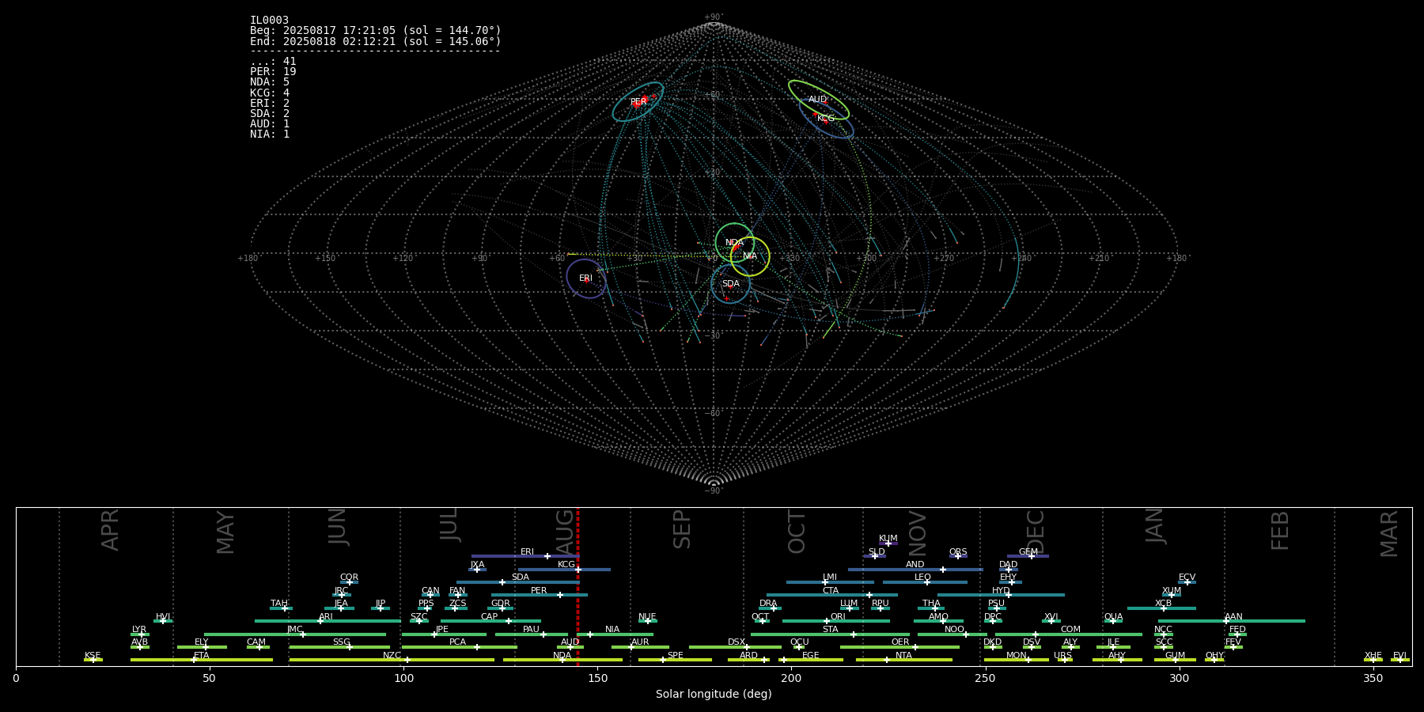Click the 150 tick label on the longitude axis
1424x712 pixels.
[x=597, y=679]
